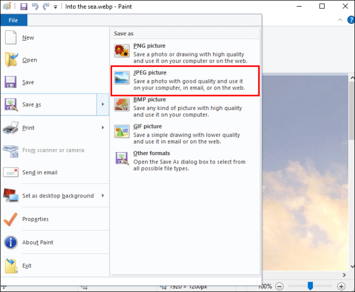
Task: Click the Undo arrow in quick access toolbar
Action: 35,7
